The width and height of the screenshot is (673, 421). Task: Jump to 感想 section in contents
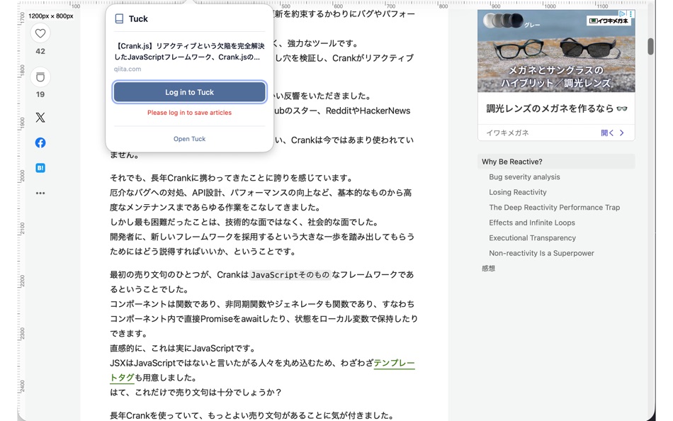tap(488, 269)
